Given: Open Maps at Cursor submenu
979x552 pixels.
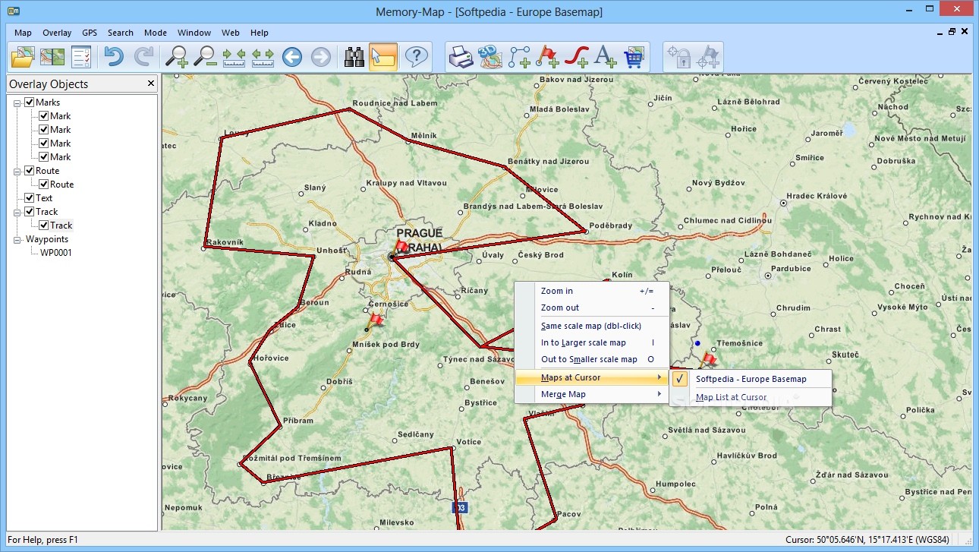Looking at the screenshot, I should [x=592, y=377].
